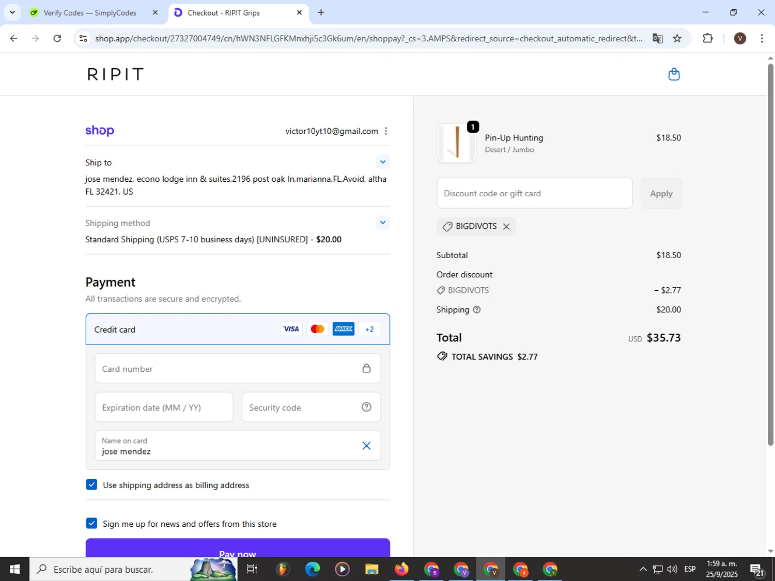Adjust volume via the speaker tray icon
This screenshot has height=581, width=775.
point(672,569)
